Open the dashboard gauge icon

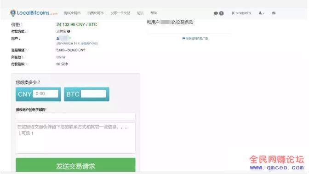tap(274, 13)
